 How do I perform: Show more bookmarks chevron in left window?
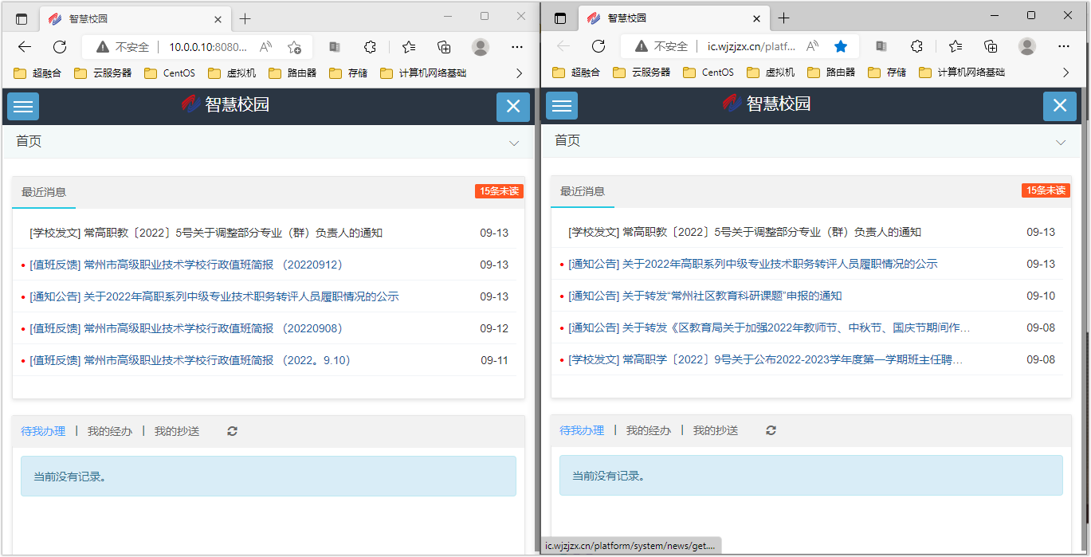point(520,73)
